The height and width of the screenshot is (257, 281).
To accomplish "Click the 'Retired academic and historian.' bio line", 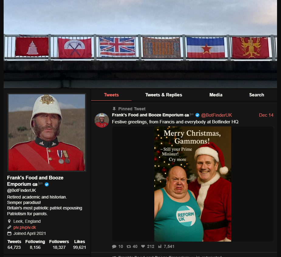I will pyautogui.click(x=37, y=197).
